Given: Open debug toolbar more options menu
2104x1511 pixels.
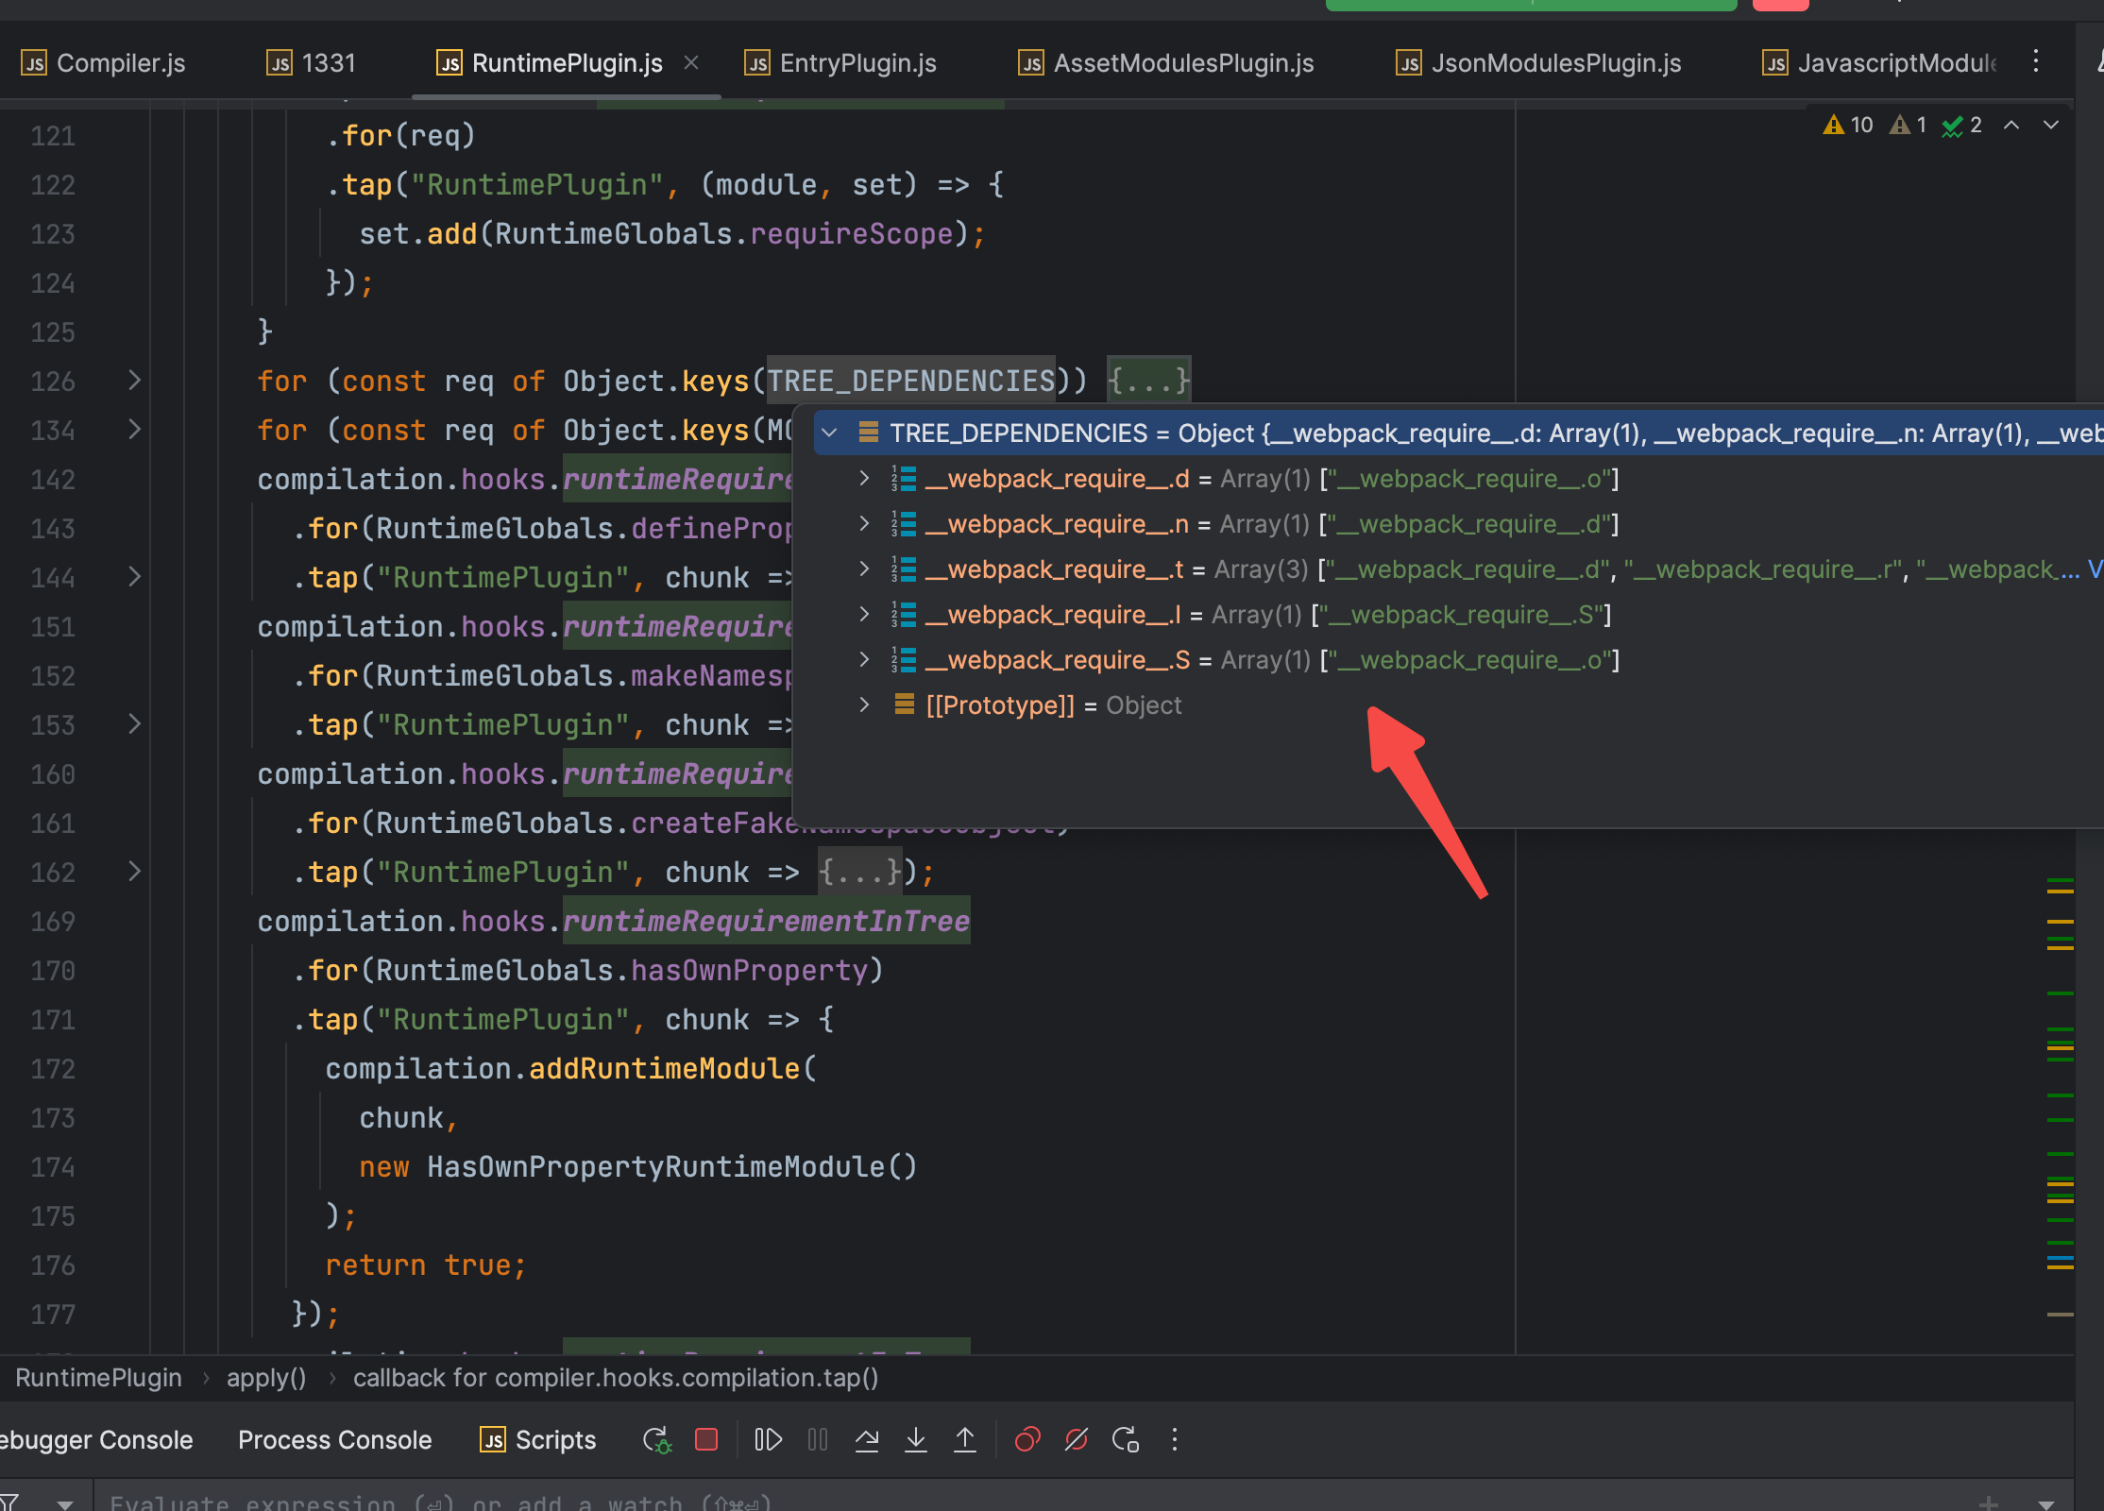Looking at the screenshot, I should pyautogui.click(x=1175, y=1440).
